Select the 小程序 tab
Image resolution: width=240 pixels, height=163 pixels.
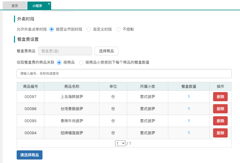click(x=37, y=6)
